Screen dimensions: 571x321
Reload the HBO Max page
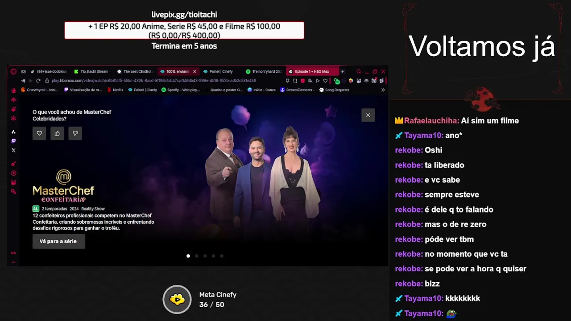pos(38,81)
